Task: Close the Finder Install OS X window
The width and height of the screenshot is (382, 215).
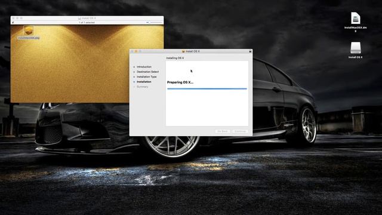Action: pyautogui.click(x=13, y=18)
